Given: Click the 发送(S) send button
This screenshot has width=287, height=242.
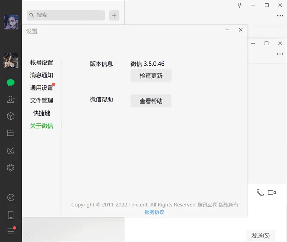Looking at the screenshot, I should pyautogui.click(x=261, y=235).
